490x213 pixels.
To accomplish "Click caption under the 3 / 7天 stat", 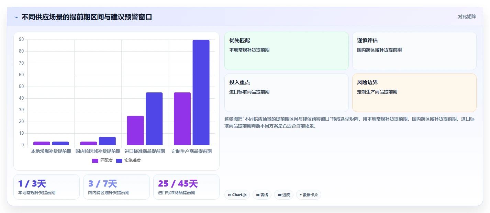I will pos(109,193).
